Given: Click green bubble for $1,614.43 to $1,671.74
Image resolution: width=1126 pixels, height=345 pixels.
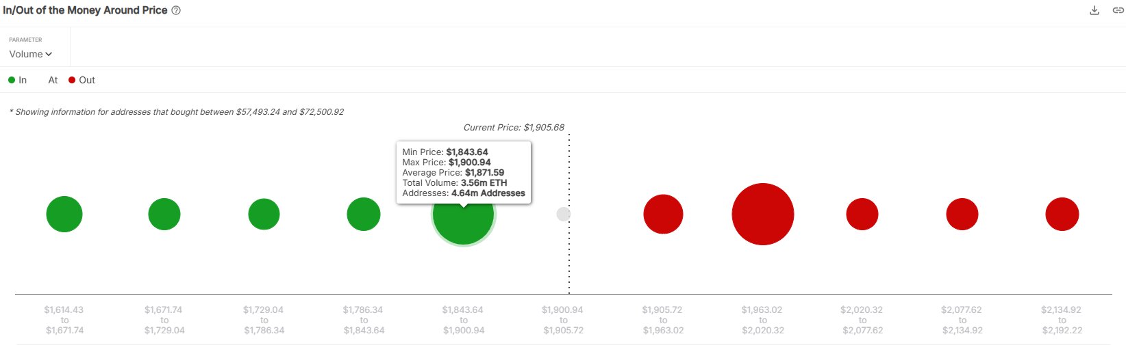Looking at the screenshot, I should pyautogui.click(x=64, y=214).
